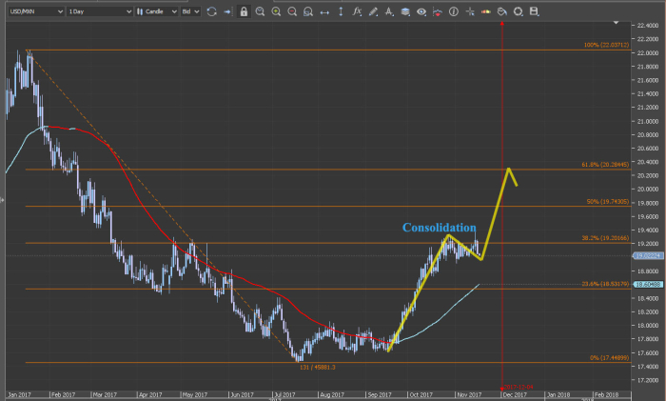Viewport: 666px width, 401px height.
Task: Activate the crosshair cursor tool
Action: click(x=470, y=11)
